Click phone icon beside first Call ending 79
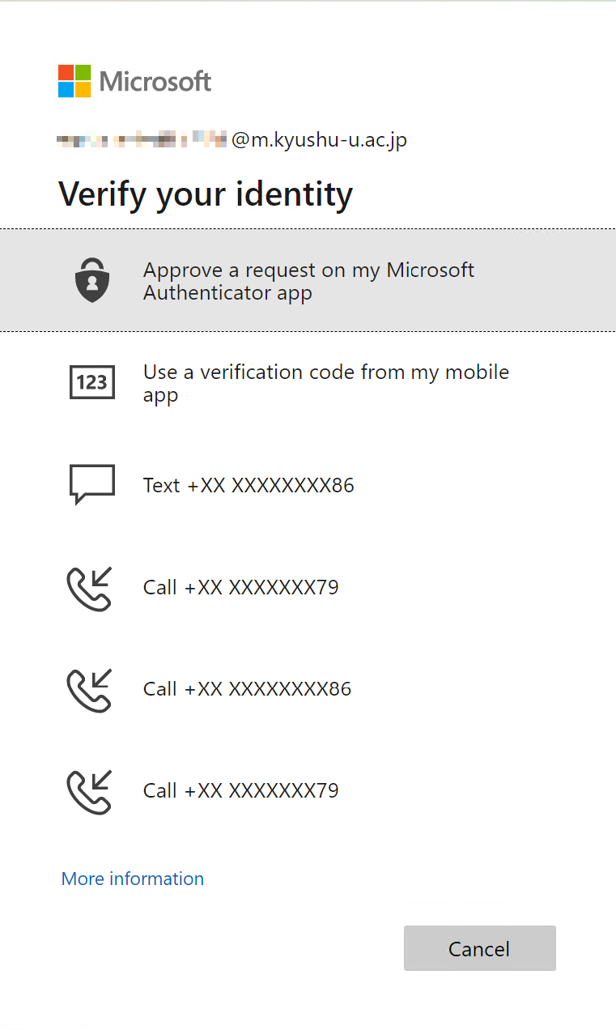The height and width of the screenshot is (1030, 616). (x=89, y=588)
